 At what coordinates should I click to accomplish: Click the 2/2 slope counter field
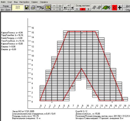18,7
